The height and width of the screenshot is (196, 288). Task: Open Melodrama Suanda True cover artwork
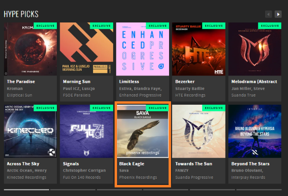255,49
